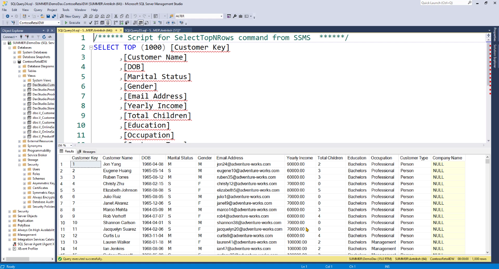Run the query with Execute button
499x269 pixels.
click(72, 23)
